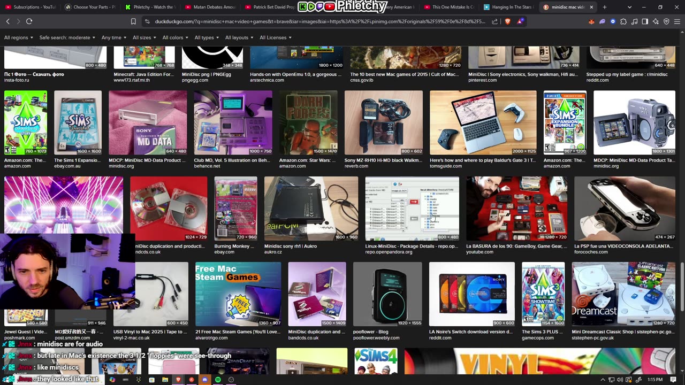Screen dimensions: 685x385
Task: Open the PSP handheld console thumbnail
Action: 625,209
